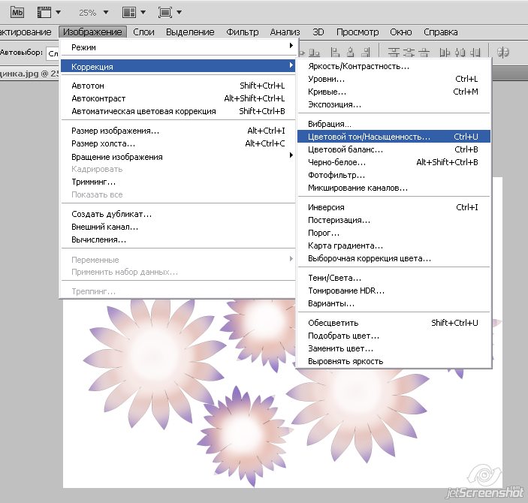Choose Автоконтраст command
The height and width of the screenshot is (503, 528).
point(98,98)
